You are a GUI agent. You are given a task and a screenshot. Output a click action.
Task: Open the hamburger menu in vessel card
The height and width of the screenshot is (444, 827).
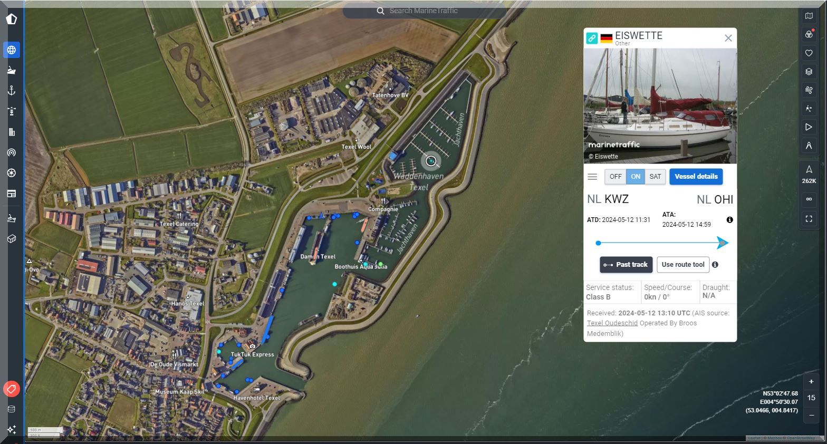[x=592, y=177]
